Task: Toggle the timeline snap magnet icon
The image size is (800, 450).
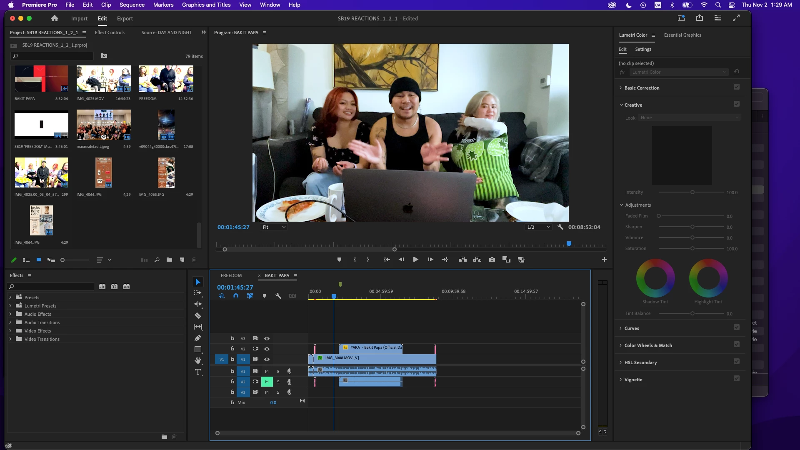Action: coord(236,296)
